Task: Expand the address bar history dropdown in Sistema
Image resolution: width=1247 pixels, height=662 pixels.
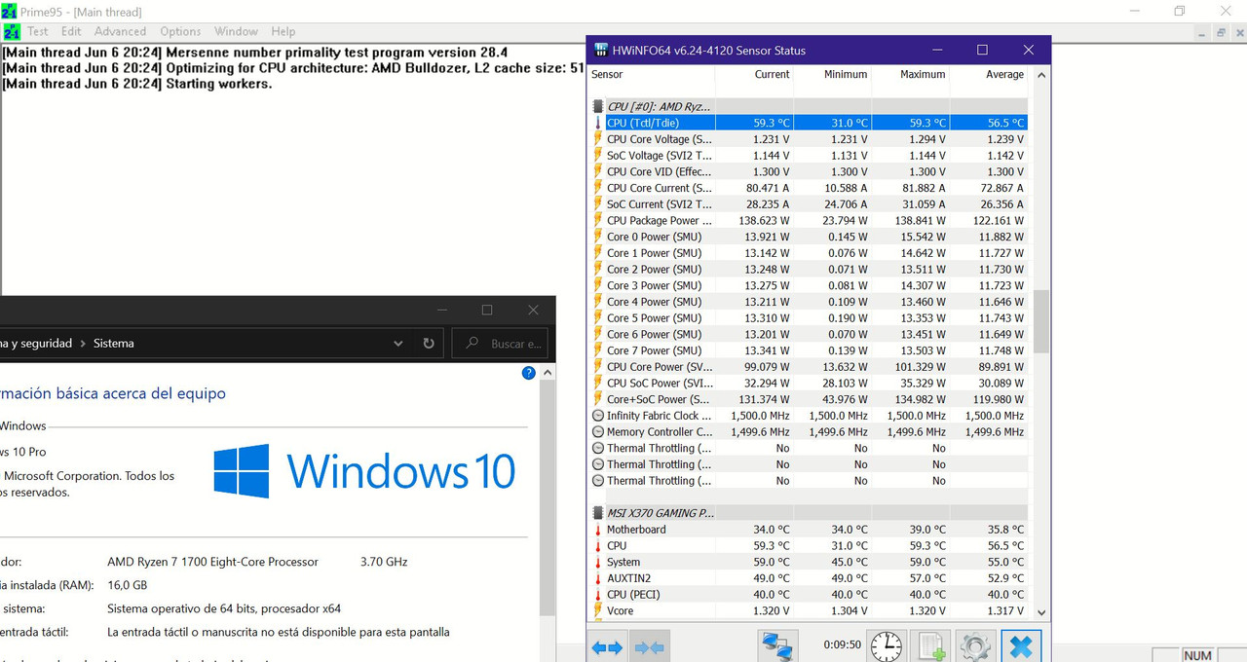Action: pyautogui.click(x=397, y=344)
